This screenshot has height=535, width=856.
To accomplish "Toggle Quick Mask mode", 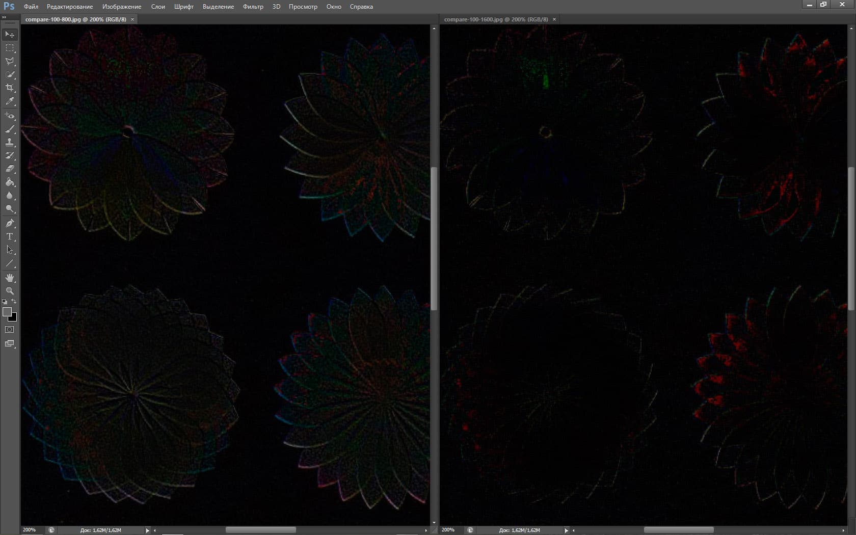I will pyautogui.click(x=10, y=330).
